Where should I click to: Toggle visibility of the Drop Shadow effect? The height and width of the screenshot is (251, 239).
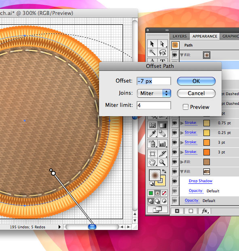click(175, 181)
